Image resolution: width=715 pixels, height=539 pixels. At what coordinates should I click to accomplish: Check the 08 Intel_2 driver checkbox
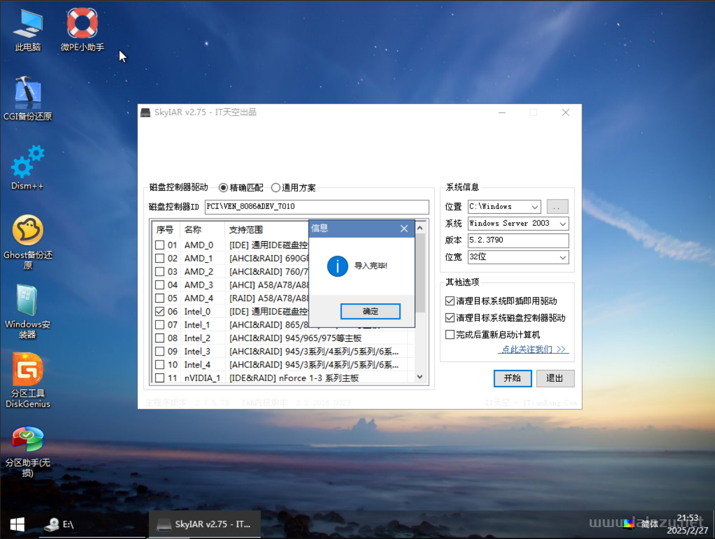tap(160, 338)
